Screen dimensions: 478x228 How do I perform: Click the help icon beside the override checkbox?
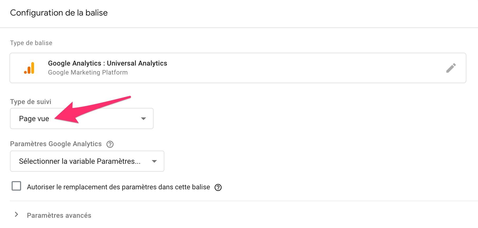pyautogui.click(x=218, y=187)
